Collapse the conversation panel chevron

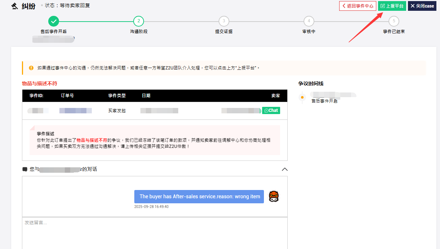[284, 169]
